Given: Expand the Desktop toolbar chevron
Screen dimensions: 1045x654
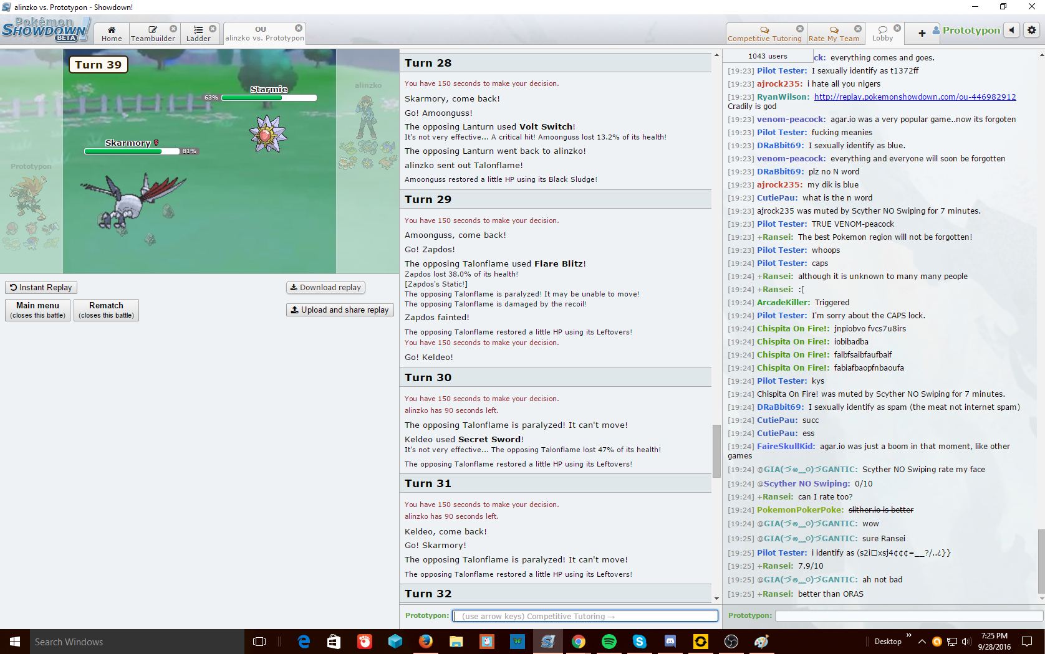Looking at the screenshot, I should tap(908, 635).
